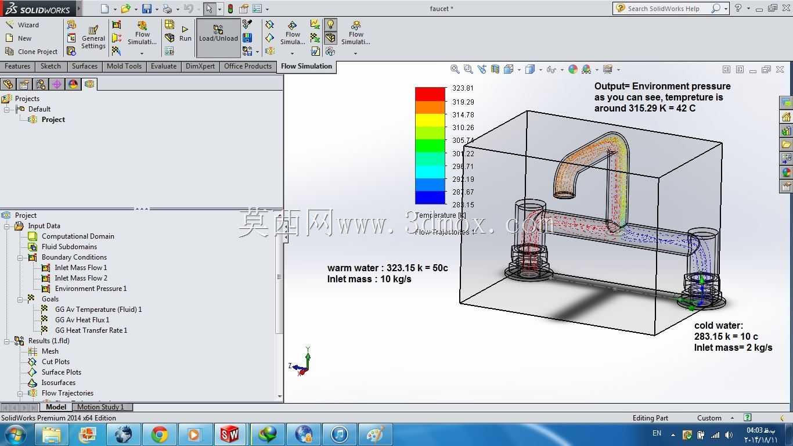Click Computational Domain in the tree

[78, 236]
